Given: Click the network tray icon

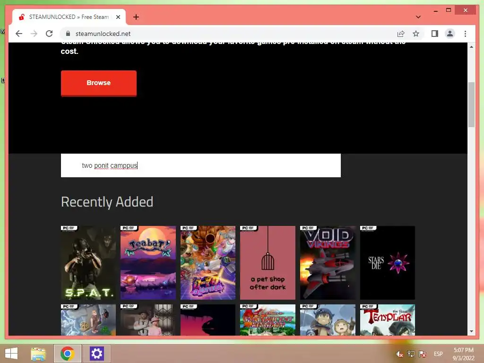Looking at the screenshot, I should [411, 354].
